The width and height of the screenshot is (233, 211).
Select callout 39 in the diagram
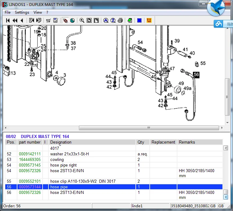[x=177, y=41]
